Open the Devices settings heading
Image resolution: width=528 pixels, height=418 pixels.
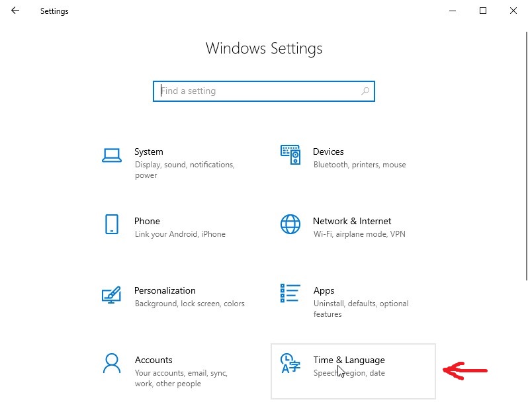click(x=328, y=151)
